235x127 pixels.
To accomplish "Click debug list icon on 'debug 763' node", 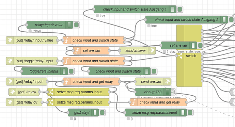I will pos(167,92).
